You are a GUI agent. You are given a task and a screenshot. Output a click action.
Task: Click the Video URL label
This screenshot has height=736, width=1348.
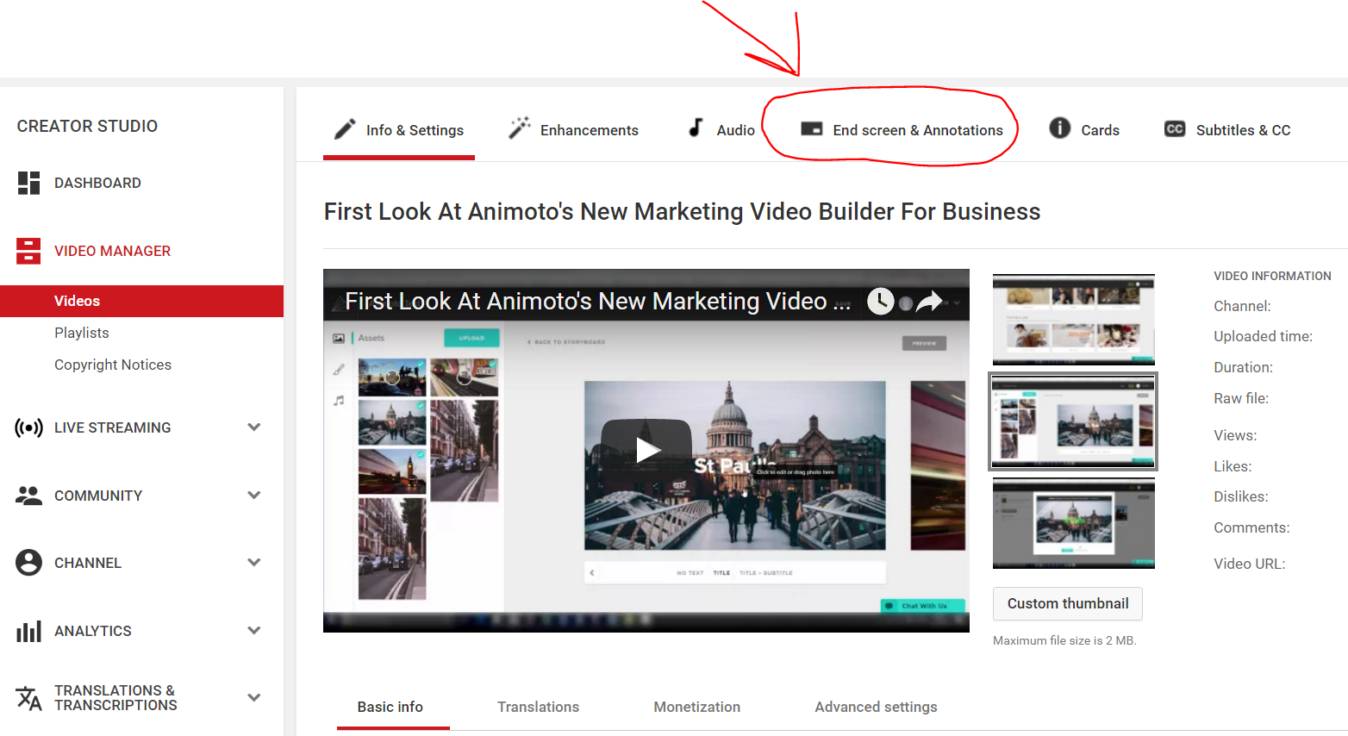pos(1249,564)
